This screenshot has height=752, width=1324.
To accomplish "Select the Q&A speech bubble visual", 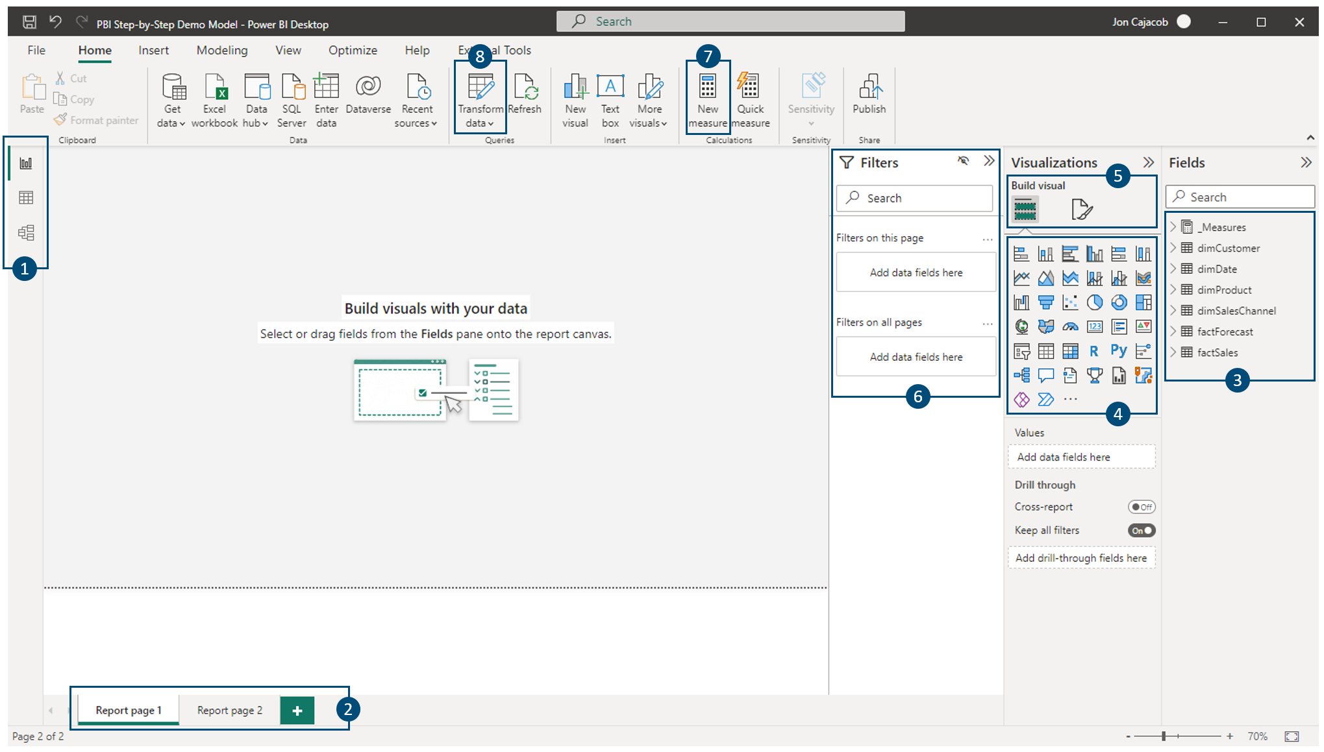I will point(1046,375).
